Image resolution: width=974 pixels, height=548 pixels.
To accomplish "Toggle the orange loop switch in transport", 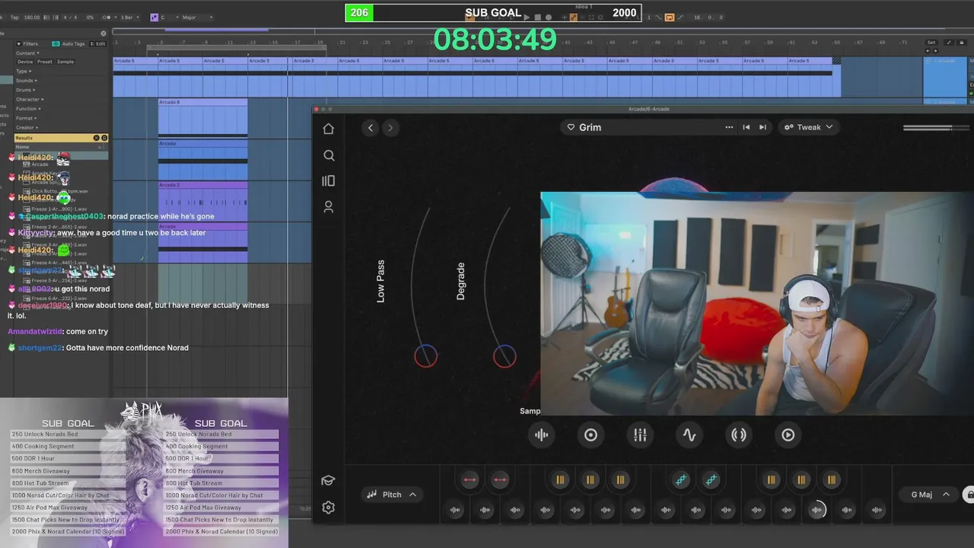I will click(x=670, y=17).
